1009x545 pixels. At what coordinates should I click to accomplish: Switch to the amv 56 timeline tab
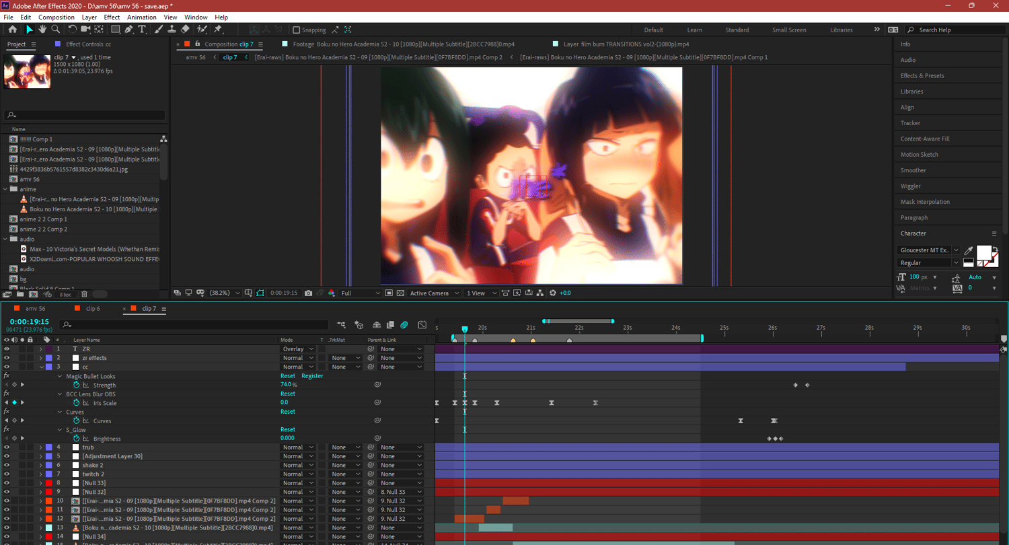(x=36, y=309)
